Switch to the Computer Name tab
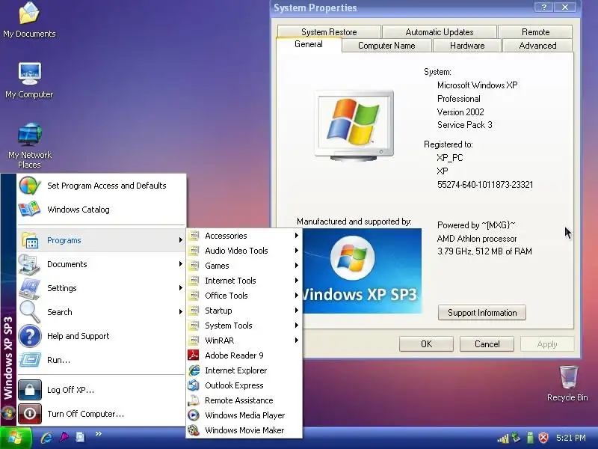This screenshot has height=449, width=598. click(386, 46)
